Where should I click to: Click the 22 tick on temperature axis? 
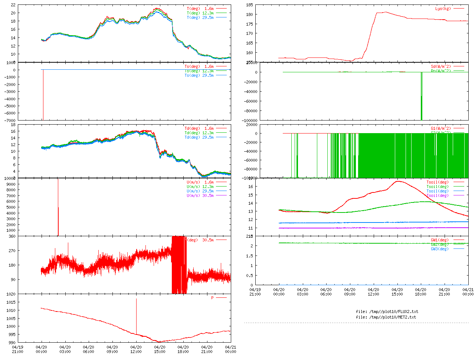pos(13,5)
